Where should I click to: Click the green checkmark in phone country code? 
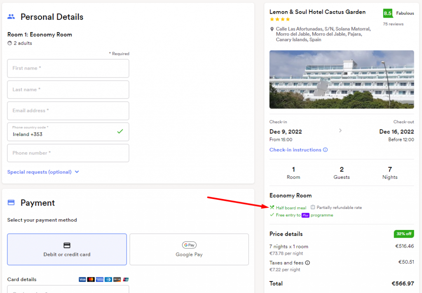point(120,131)
